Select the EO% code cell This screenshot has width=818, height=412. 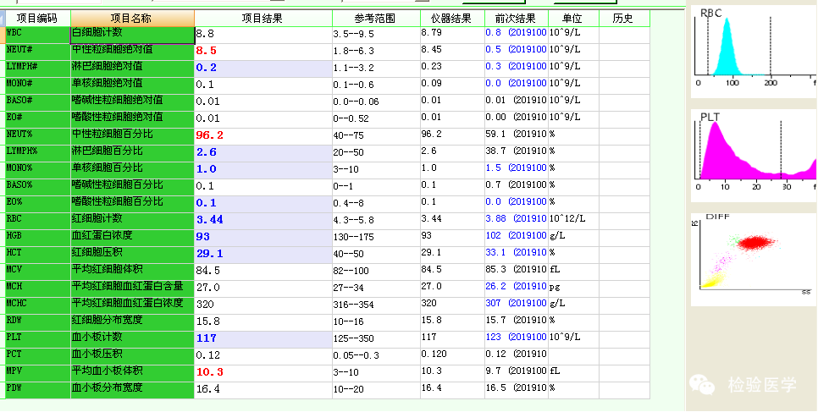(37, 205)
